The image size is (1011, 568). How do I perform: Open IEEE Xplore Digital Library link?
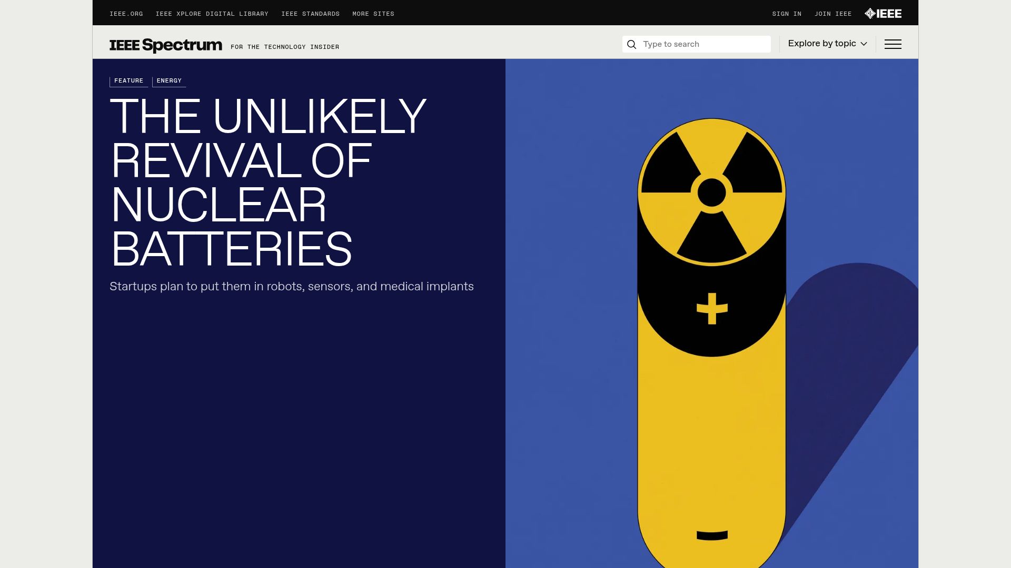coord(212,14)
